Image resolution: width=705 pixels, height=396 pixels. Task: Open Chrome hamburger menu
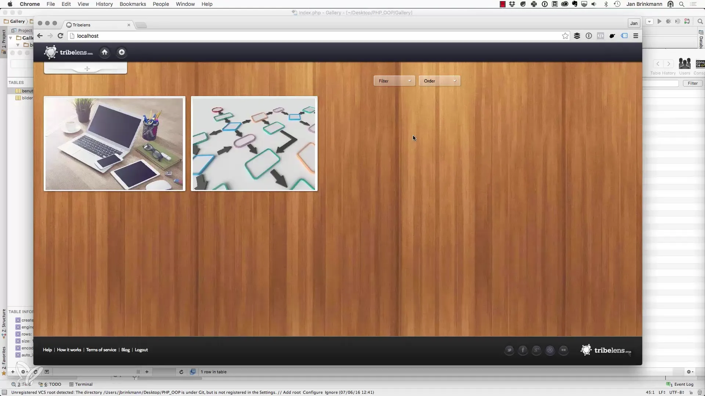636,36
